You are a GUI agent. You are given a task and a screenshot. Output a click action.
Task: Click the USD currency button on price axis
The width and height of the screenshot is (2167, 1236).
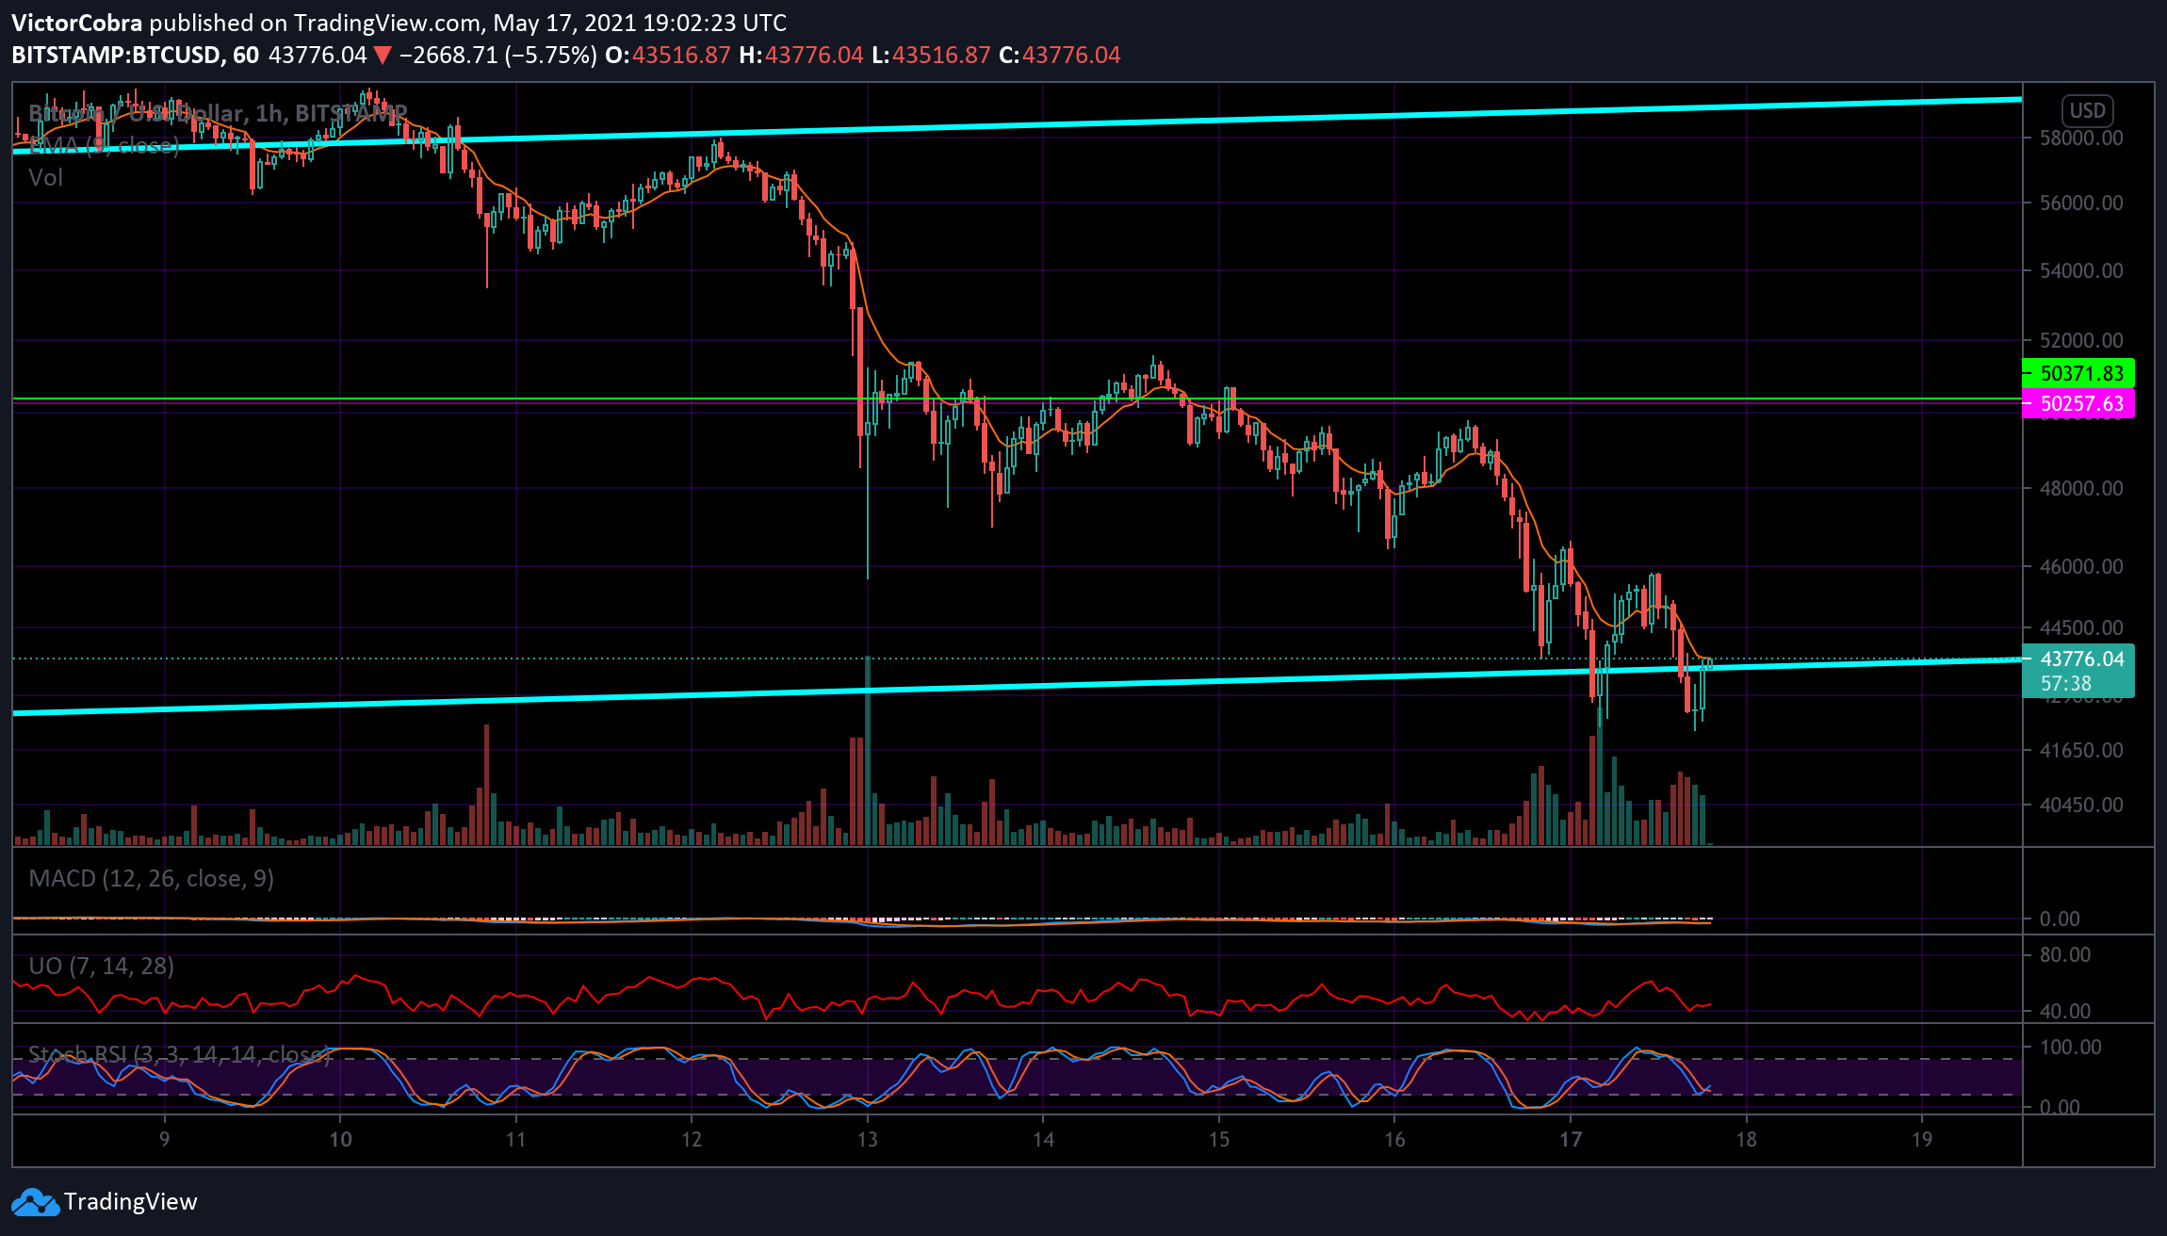[2087, 110]
